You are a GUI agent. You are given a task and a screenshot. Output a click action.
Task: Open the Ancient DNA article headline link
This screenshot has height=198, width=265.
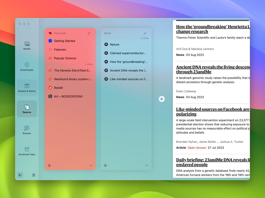coord(213,69)
